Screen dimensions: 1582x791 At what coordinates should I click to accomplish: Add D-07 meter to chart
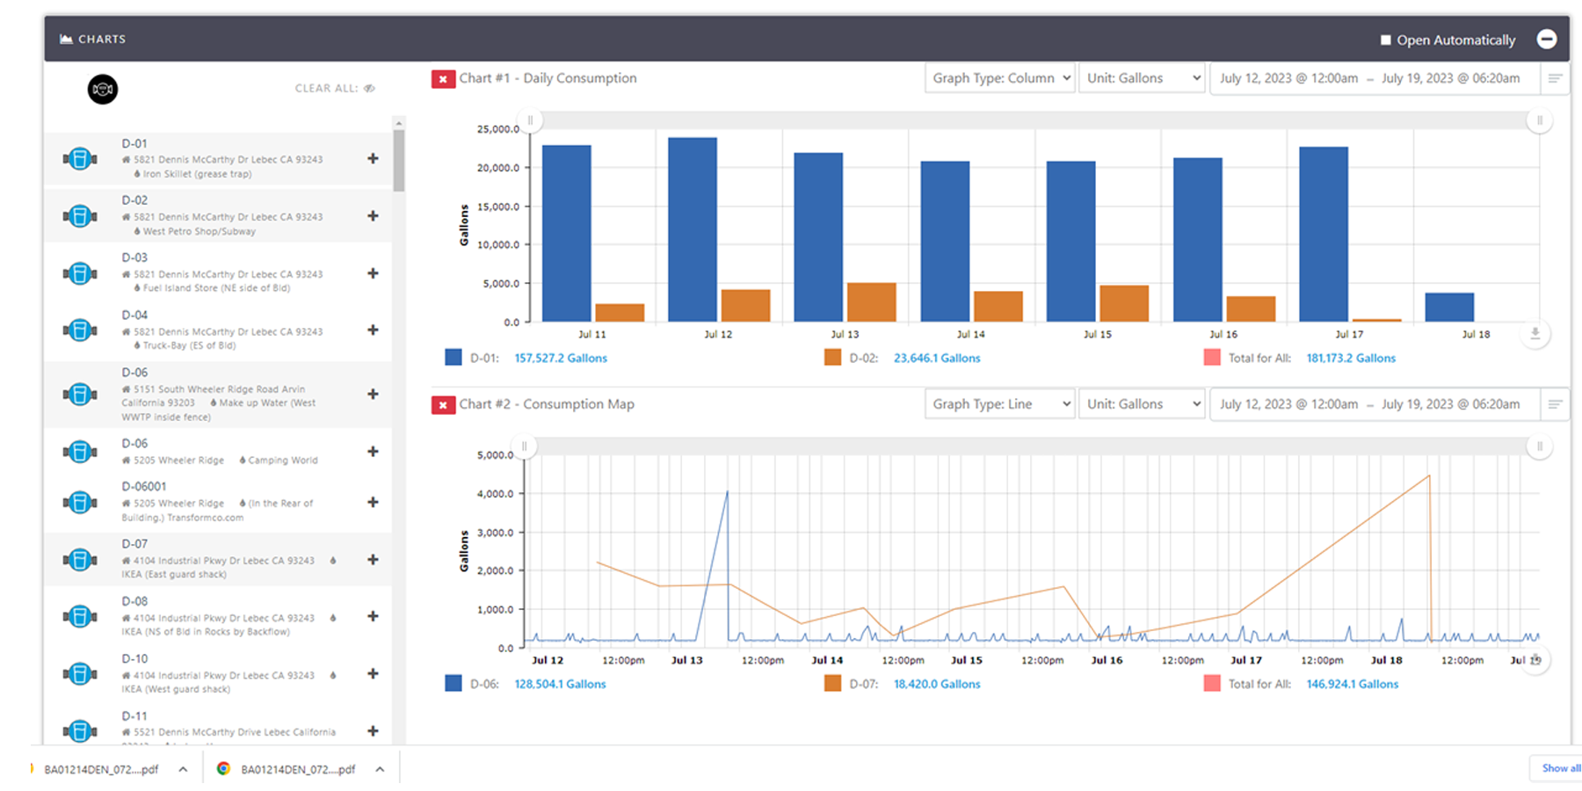[373, 560]
